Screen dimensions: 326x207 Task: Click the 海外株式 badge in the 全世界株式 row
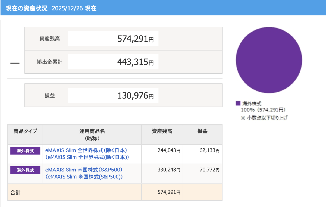coord(25,151)
